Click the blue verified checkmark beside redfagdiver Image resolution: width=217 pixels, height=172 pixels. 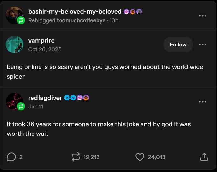[67, 98]
